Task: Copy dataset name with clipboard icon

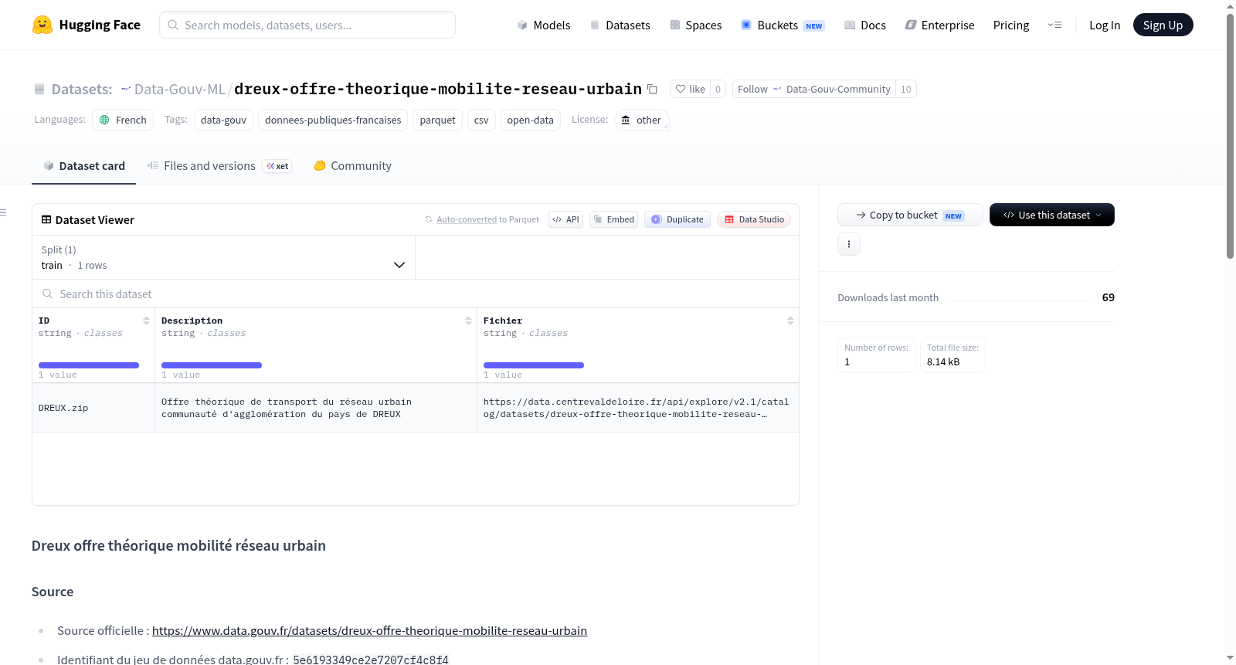Action: 652,89
